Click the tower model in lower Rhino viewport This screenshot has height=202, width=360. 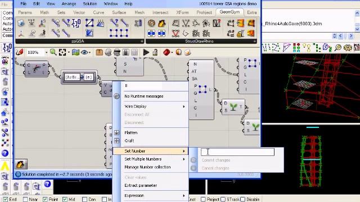311,160
